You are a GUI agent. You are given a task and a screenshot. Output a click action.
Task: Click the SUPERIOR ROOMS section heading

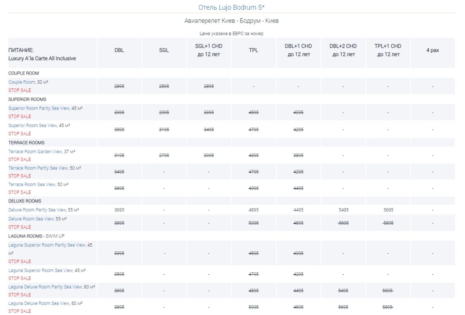pyautogui.click(x=27, y=99)
